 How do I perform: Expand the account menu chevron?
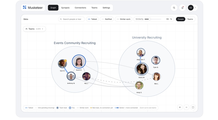195,8
